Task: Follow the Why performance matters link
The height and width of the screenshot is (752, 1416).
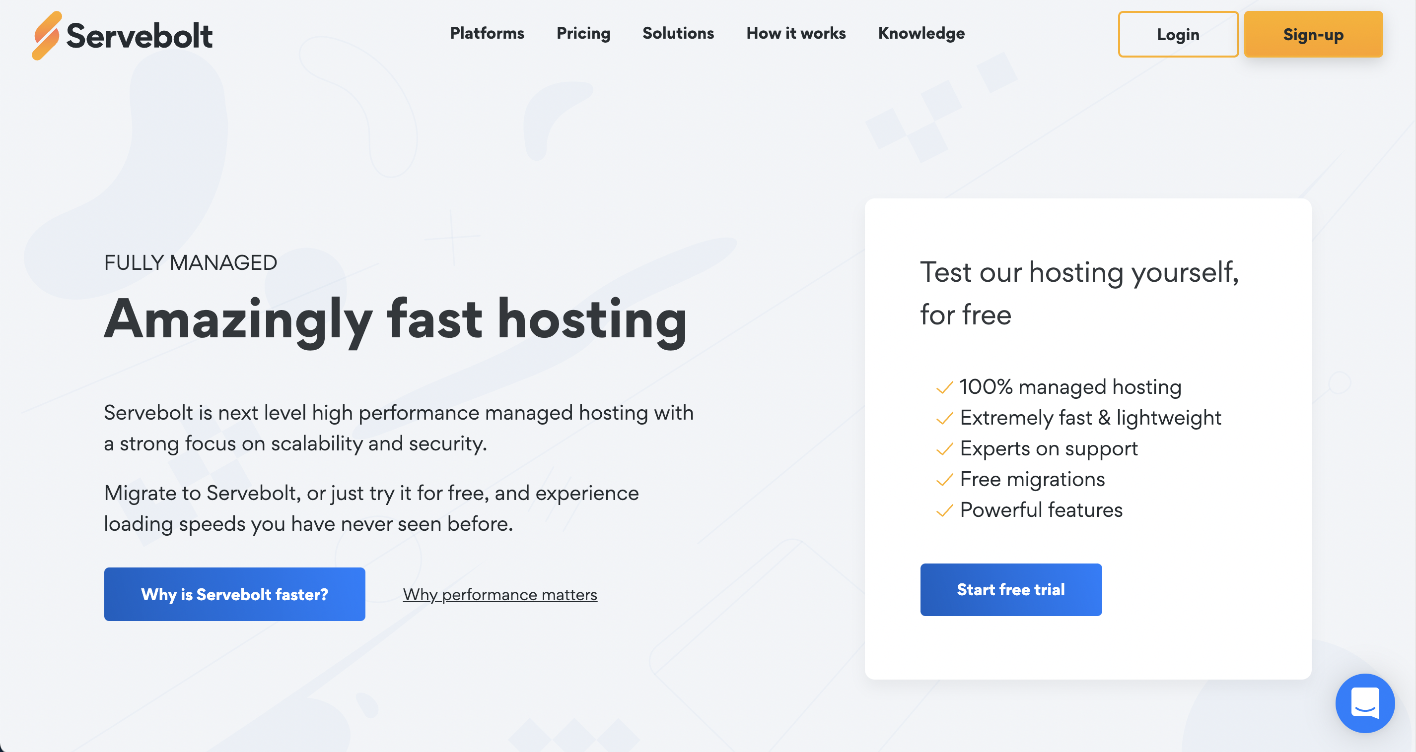Action: 499,594
